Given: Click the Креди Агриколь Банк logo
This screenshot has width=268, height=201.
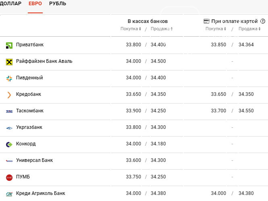Looking at the screenshot, I should 9,194.
